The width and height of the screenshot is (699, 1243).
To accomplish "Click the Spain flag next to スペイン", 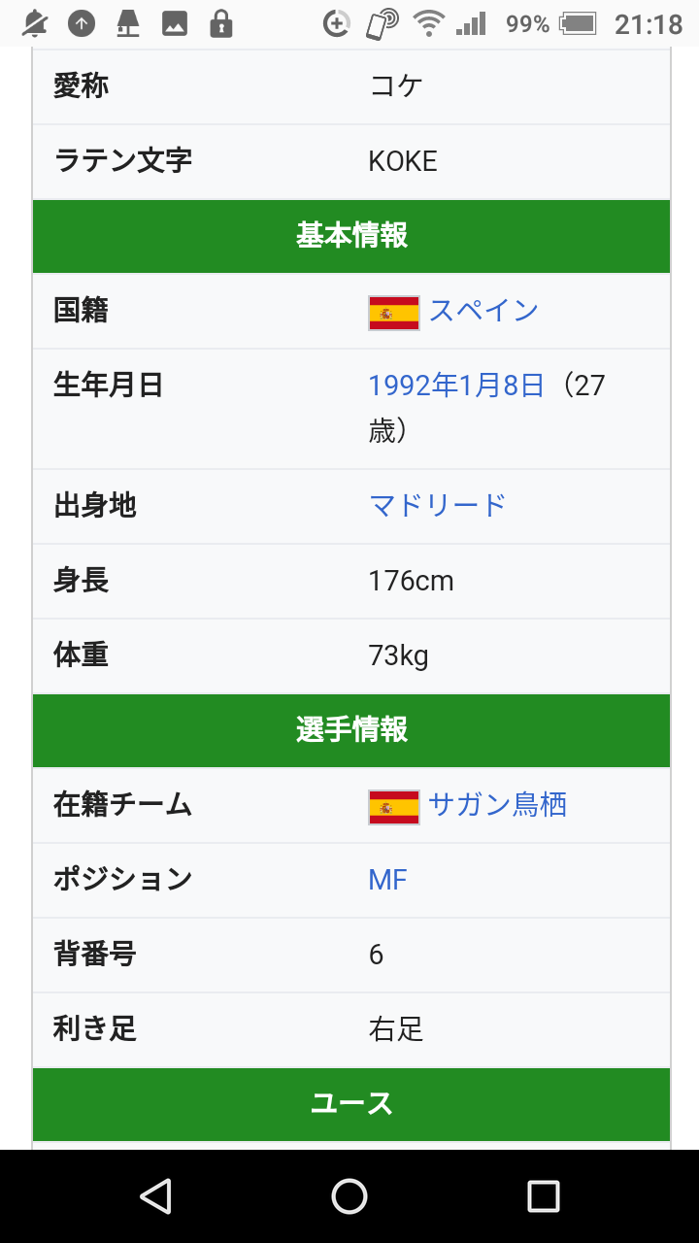I will click(394, 313).
